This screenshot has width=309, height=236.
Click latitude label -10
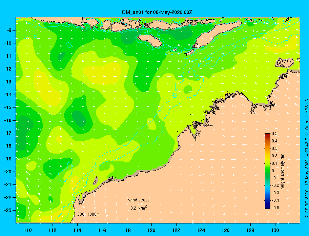(8, 43)
